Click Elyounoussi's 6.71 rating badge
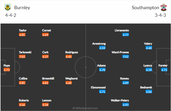The image size is (171, 111). 102,92
